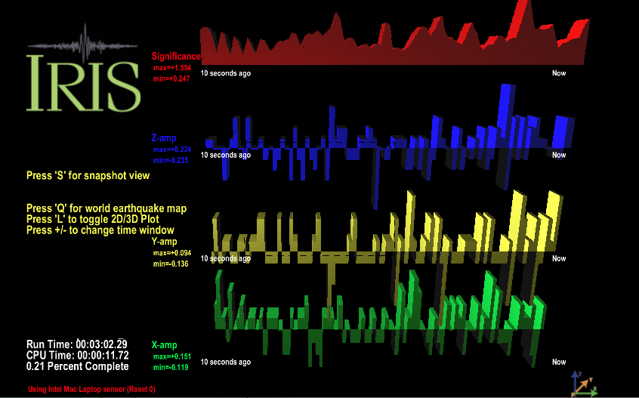639x398 pixels.
Task: Click the XYZ axis orientation icon
Action: pyautogui.click(x=584, y=384)
